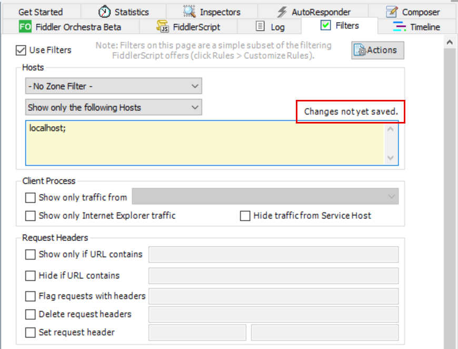Click the Delete request headers field
The height and width of the screenshot is (349, 458).
click(x=273, y=315)
